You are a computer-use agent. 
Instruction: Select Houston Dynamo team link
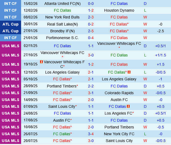119,10
